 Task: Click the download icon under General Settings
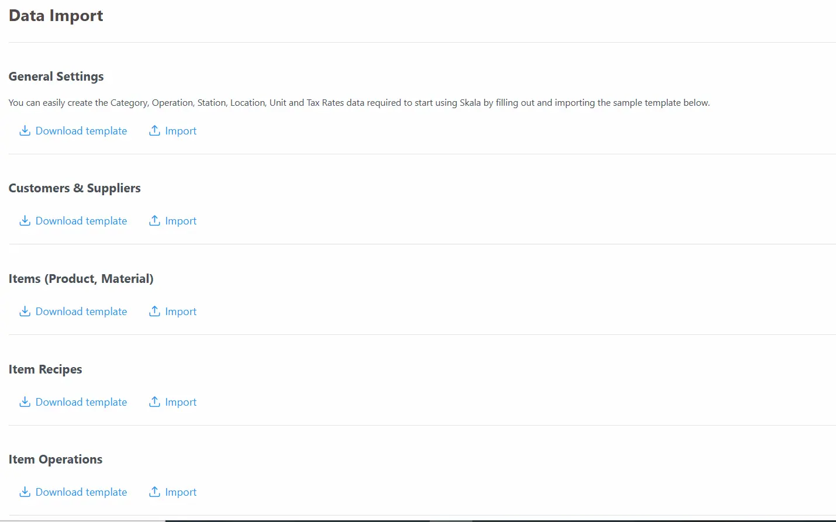pyautogui.click(x=25, y=130)
